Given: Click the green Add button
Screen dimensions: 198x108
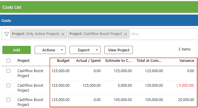Looking at the screenshot, I should pyautogui.click(x=16, y=50).
